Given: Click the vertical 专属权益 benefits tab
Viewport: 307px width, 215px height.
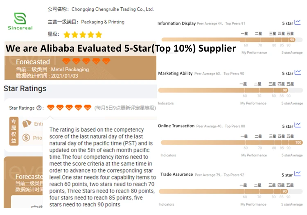Looking at the screenshot, I should 14,131.
